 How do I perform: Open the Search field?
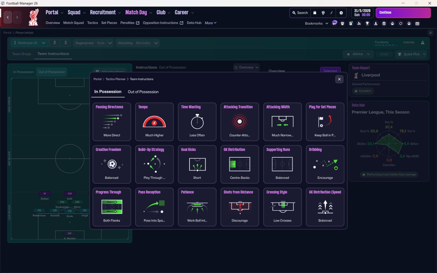(300, 13)
